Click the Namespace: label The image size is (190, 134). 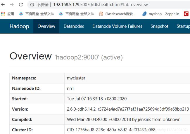[x=24, y=78]
